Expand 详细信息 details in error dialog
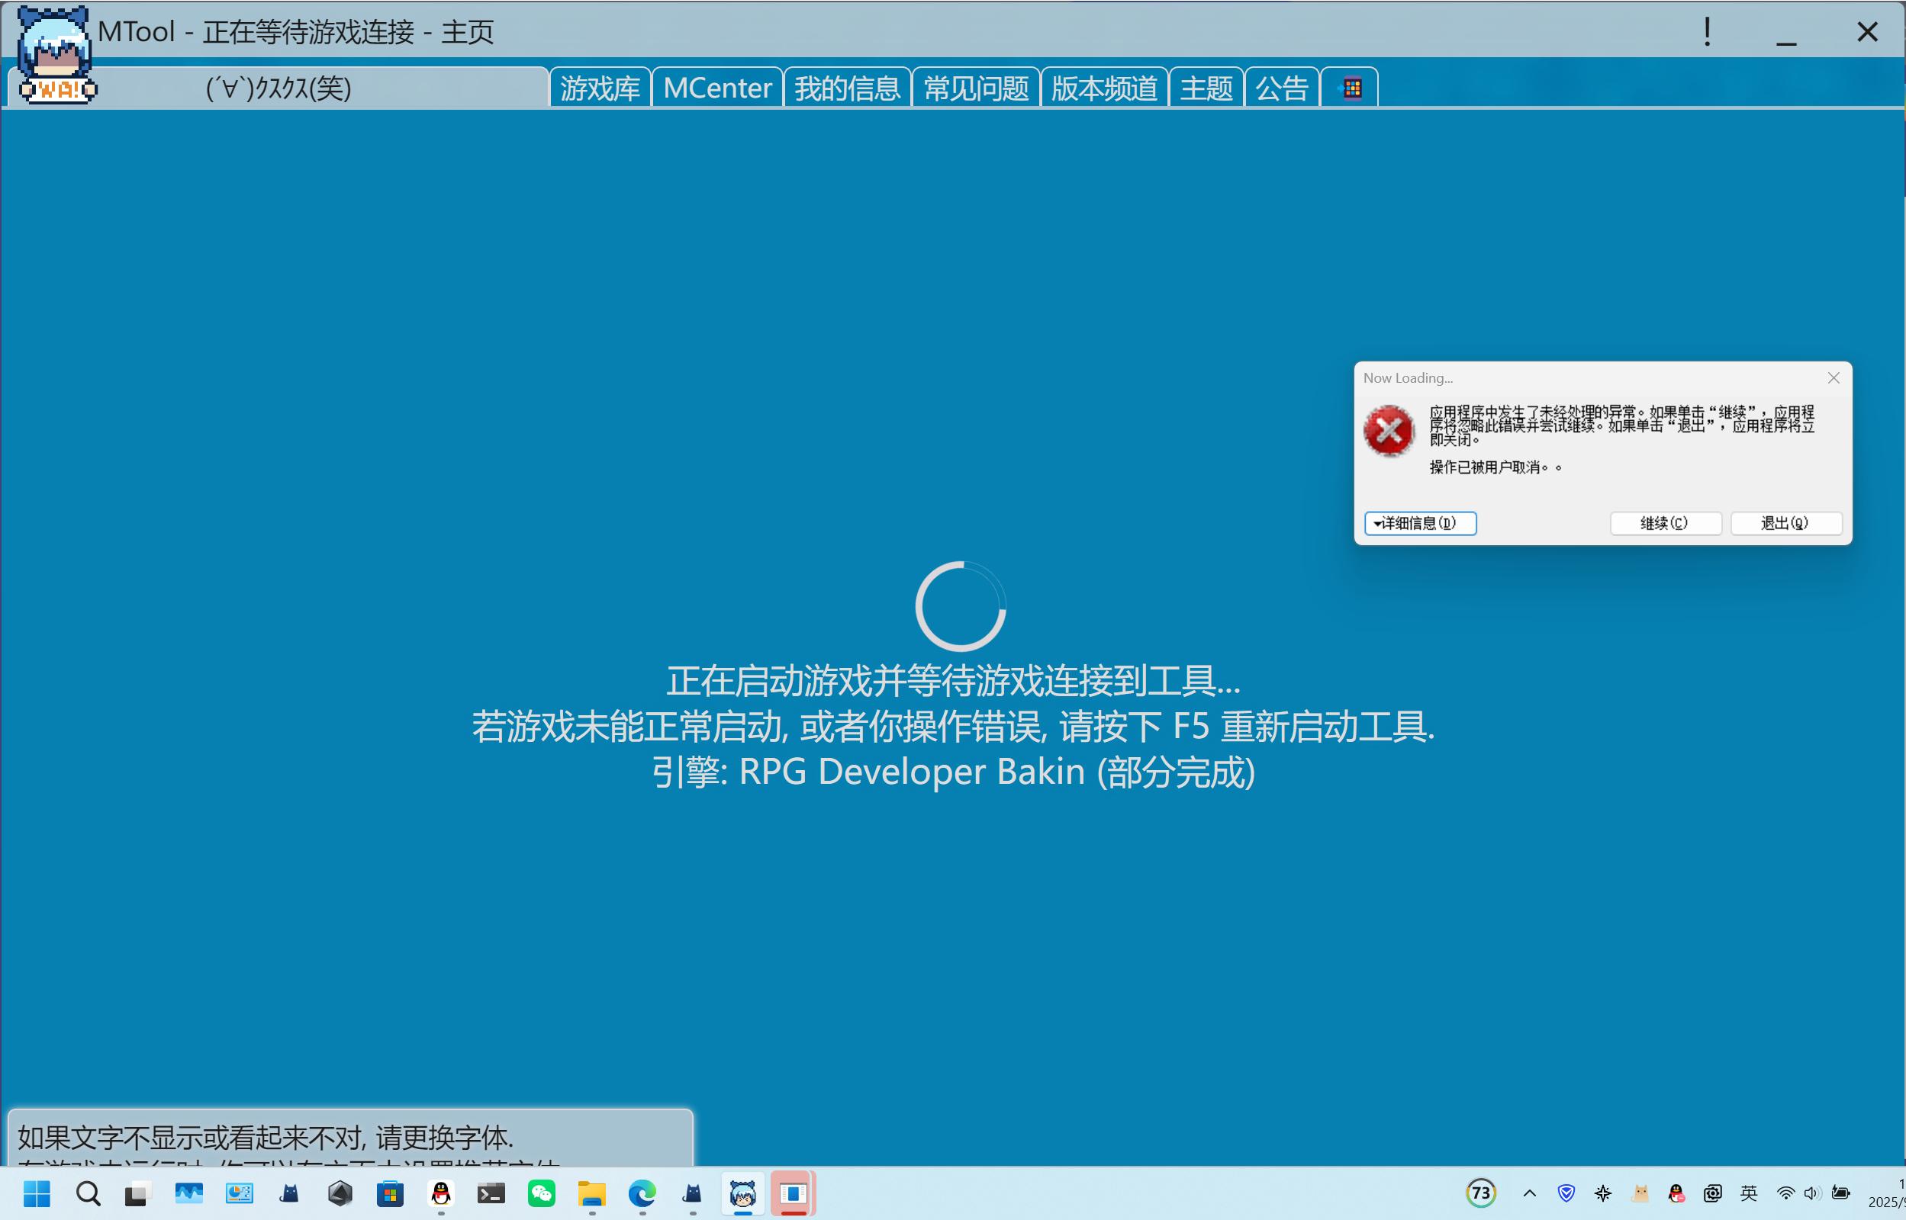The image size is (1906, 1220). [1419, 523]
